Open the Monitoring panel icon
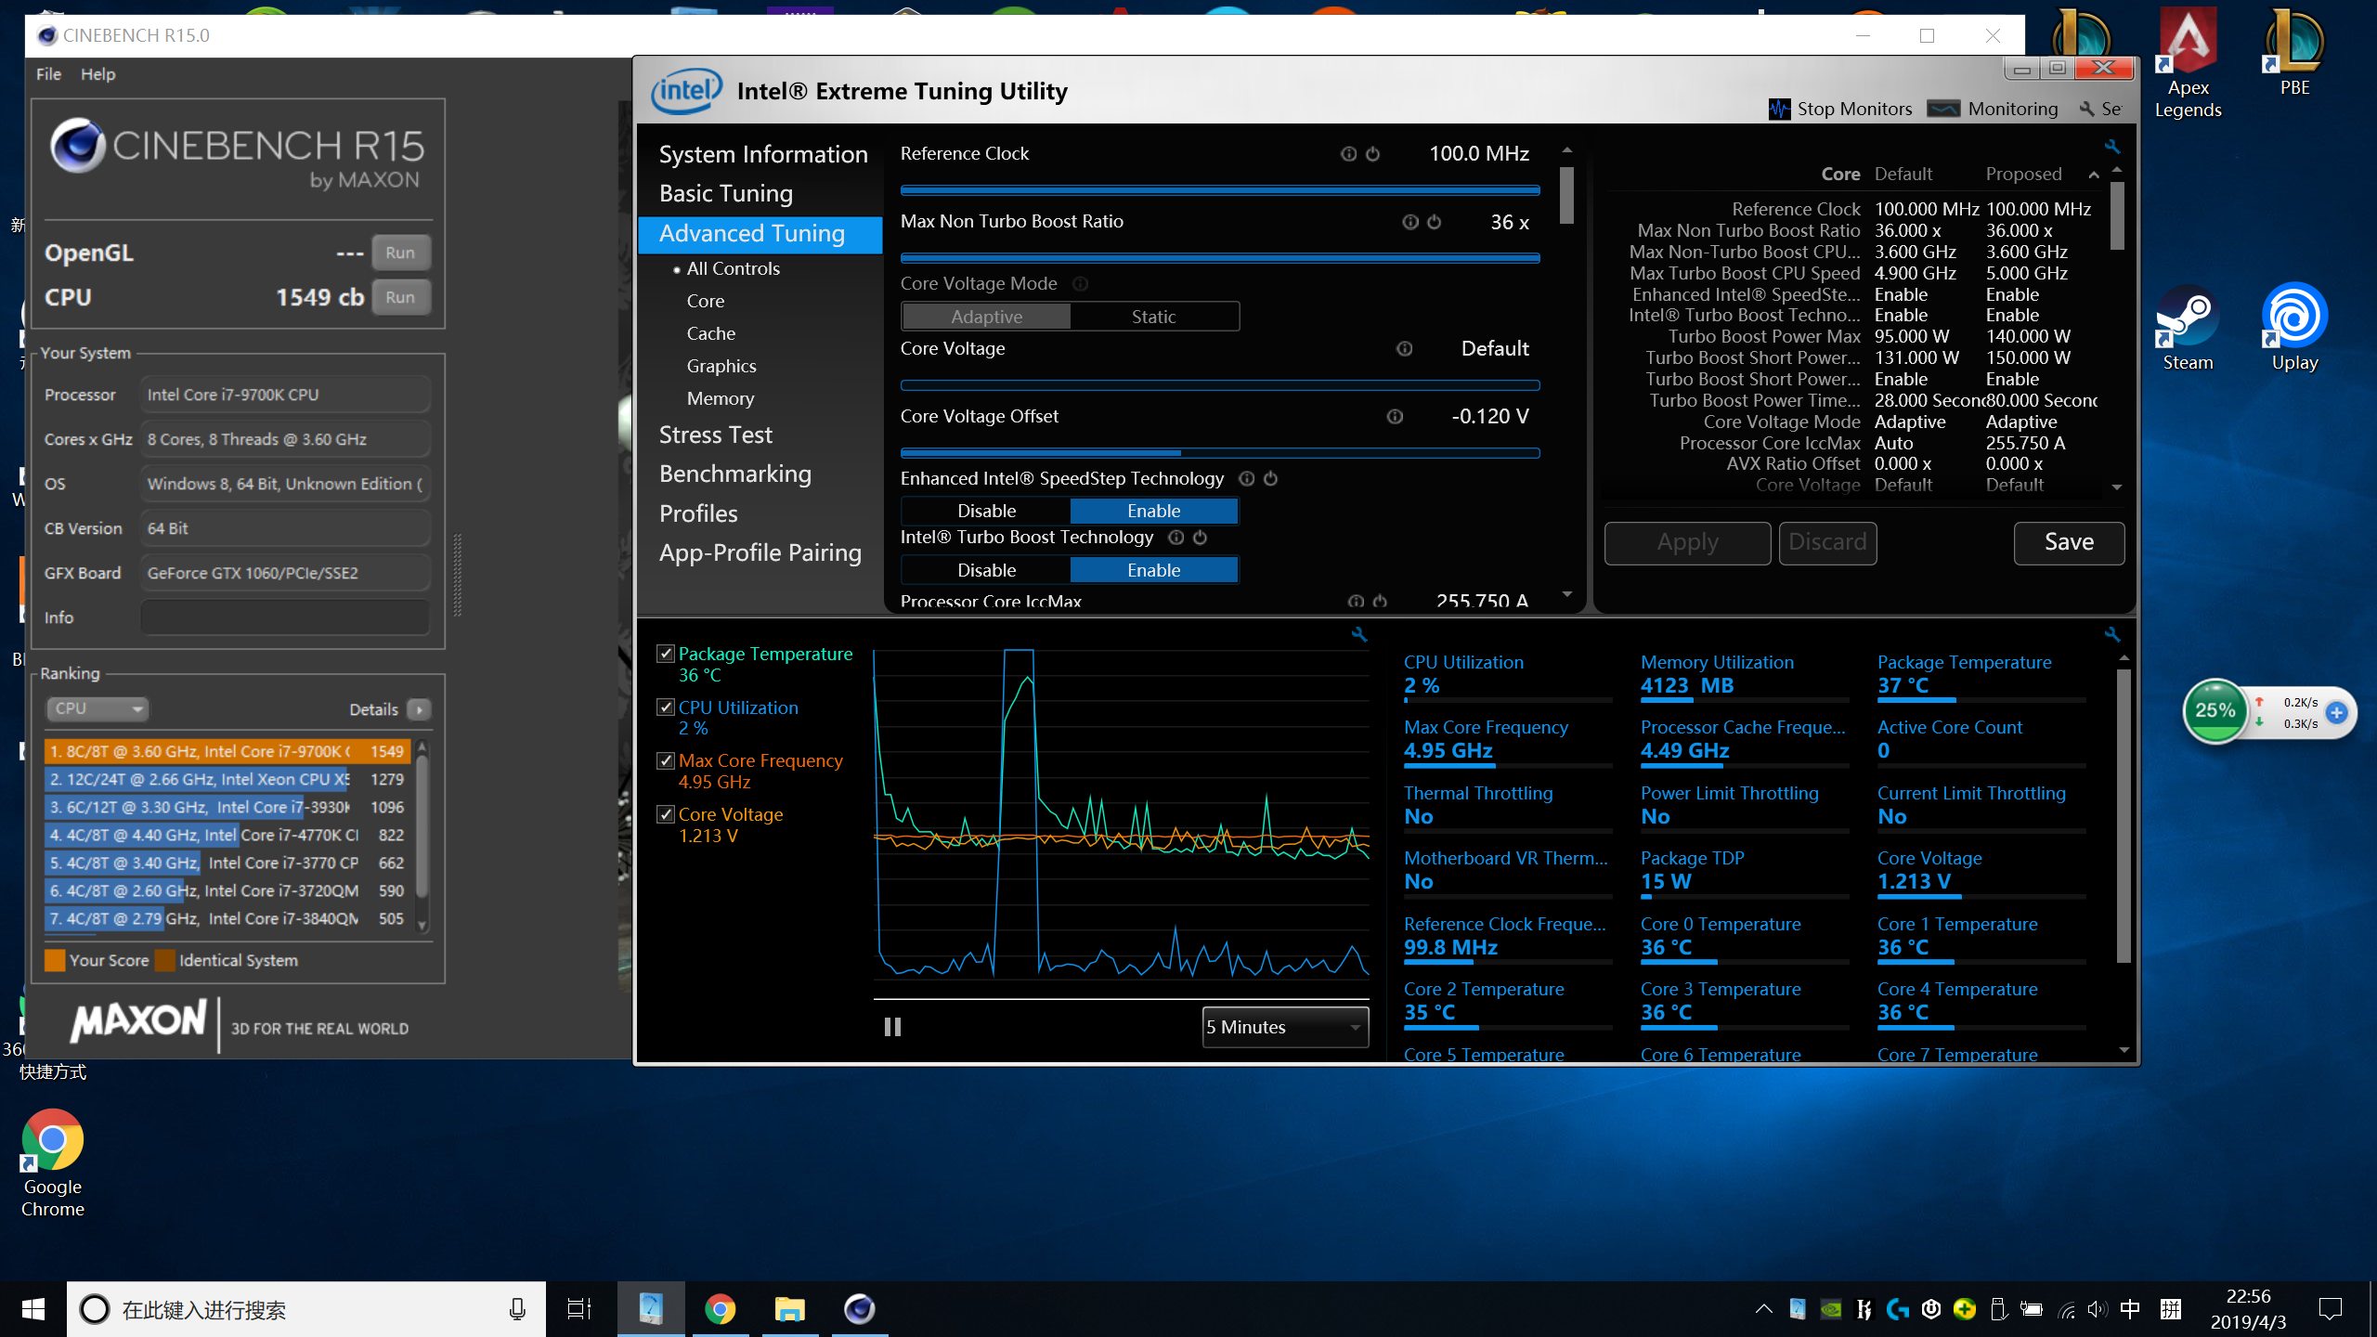The height and width of the screenshot is (1337, 2377). pyautogui.click(x=1943, y=109)
